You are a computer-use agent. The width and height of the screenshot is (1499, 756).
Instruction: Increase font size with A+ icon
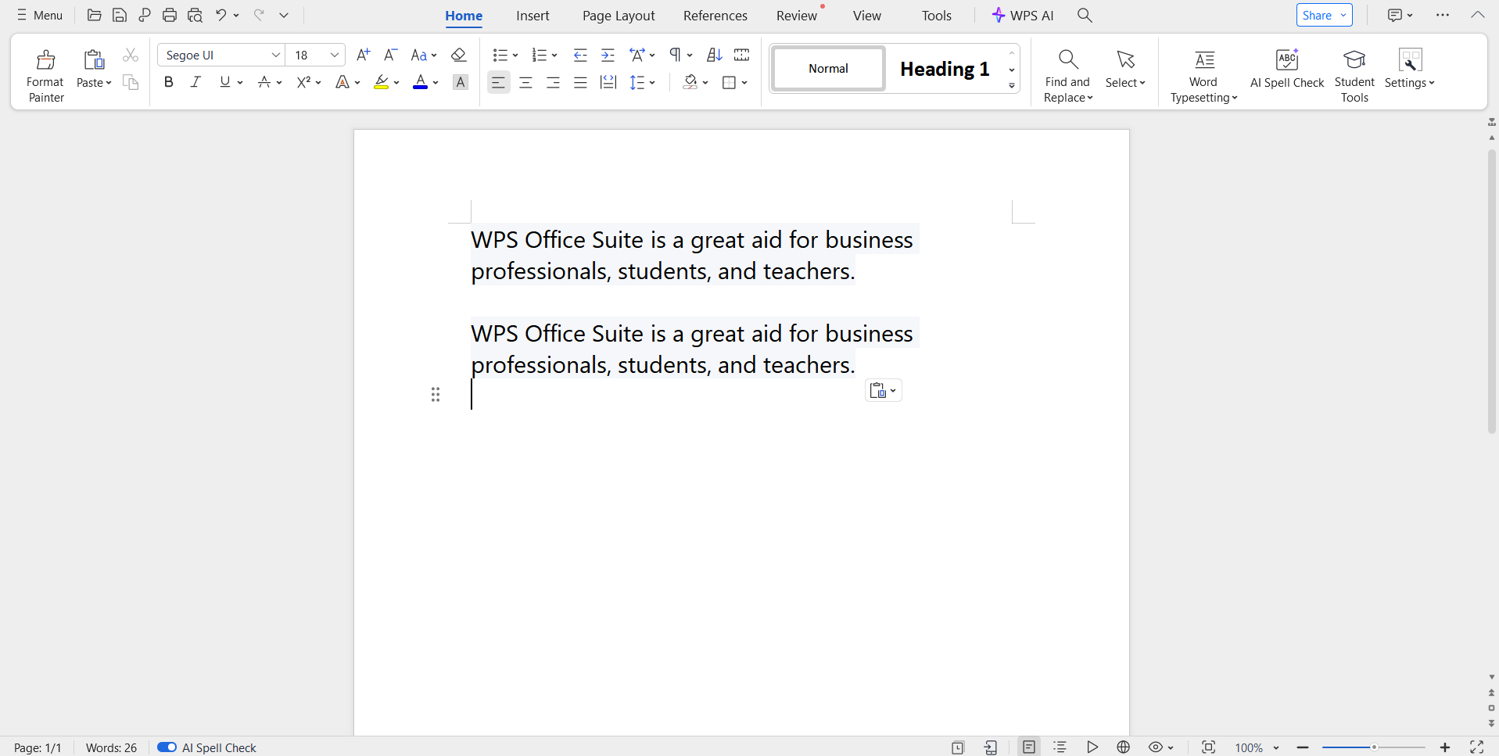tap(363, 55)
